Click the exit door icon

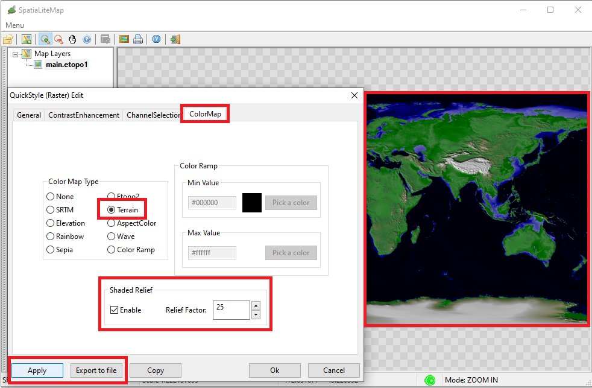point(175,39)
